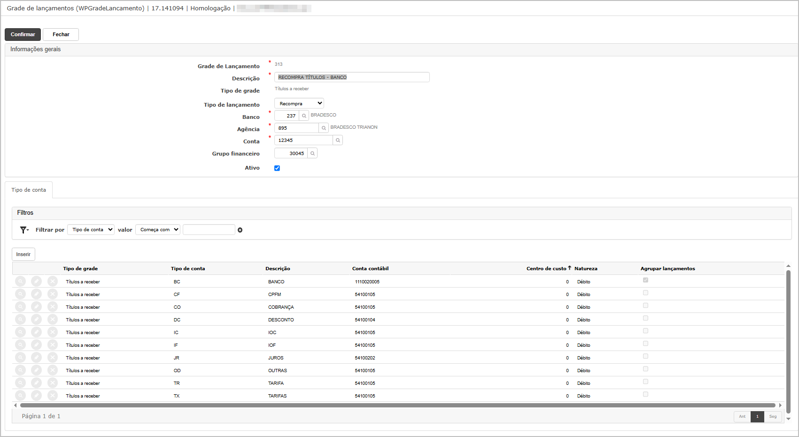
Task: Delete the JR JUROS row
Action: pyautogui.click(x=53, y=358)
